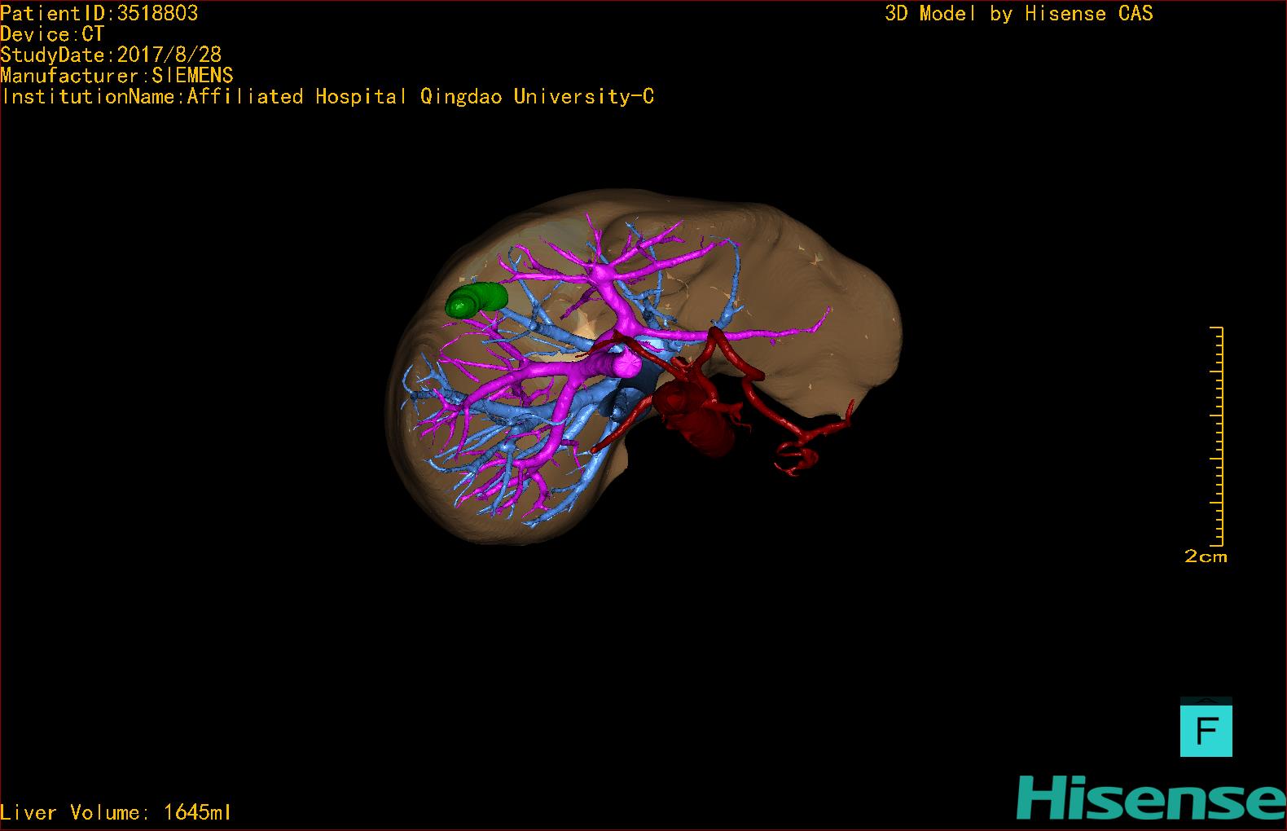This screenshot has height=831, width=1287.
Task: Click the F orientation cube
Action: pos(1206,728)
